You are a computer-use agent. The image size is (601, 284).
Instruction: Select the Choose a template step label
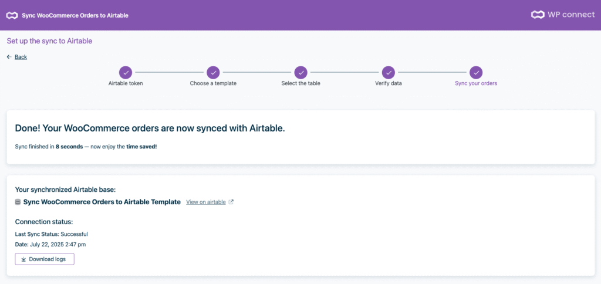click(x=213, y=83)
